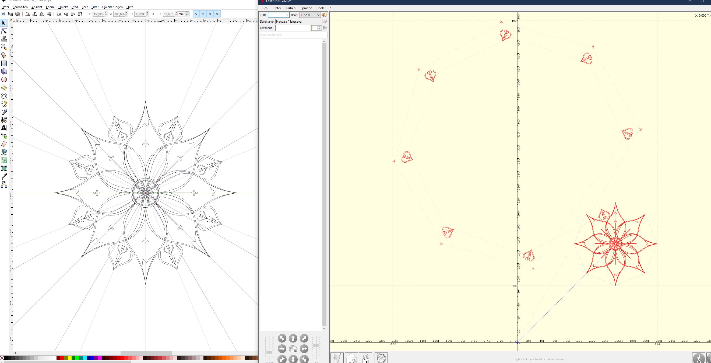The height and width of the screenshot is (363, 711).
Task: Open LaserGRBL Farben menu
Action: [x=290, y=8]
